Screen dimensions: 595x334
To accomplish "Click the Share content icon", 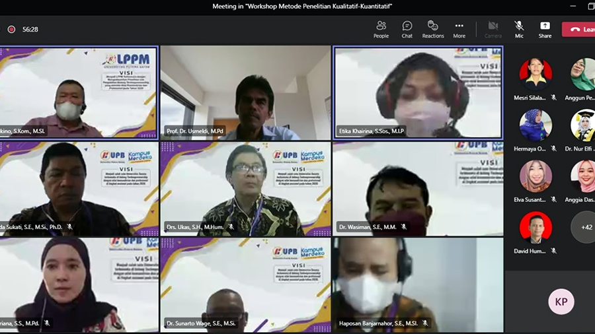I will 545,29.
